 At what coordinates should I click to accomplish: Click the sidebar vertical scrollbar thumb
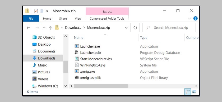(66, 67)
